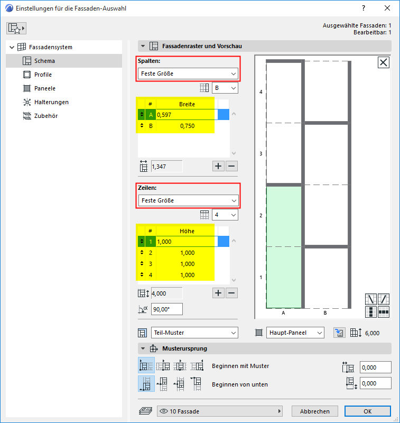Image resolution: width=400 pixels, height=423 pixels.
Task: Open the Teil-Muster dropdown
Action: (x=194, y=333)
